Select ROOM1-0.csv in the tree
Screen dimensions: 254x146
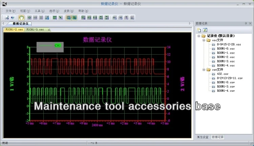[226, 82]
